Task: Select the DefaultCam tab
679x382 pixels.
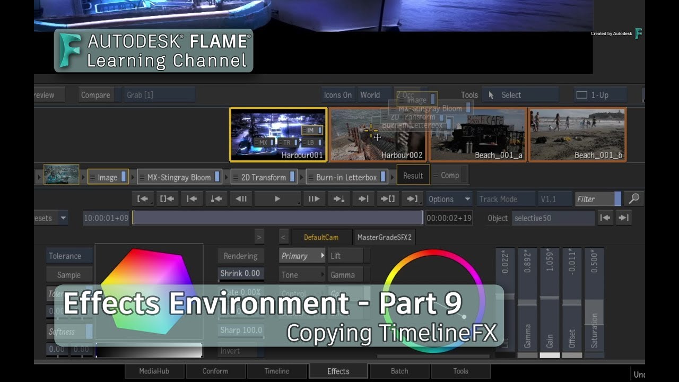Action: (321, 237)
